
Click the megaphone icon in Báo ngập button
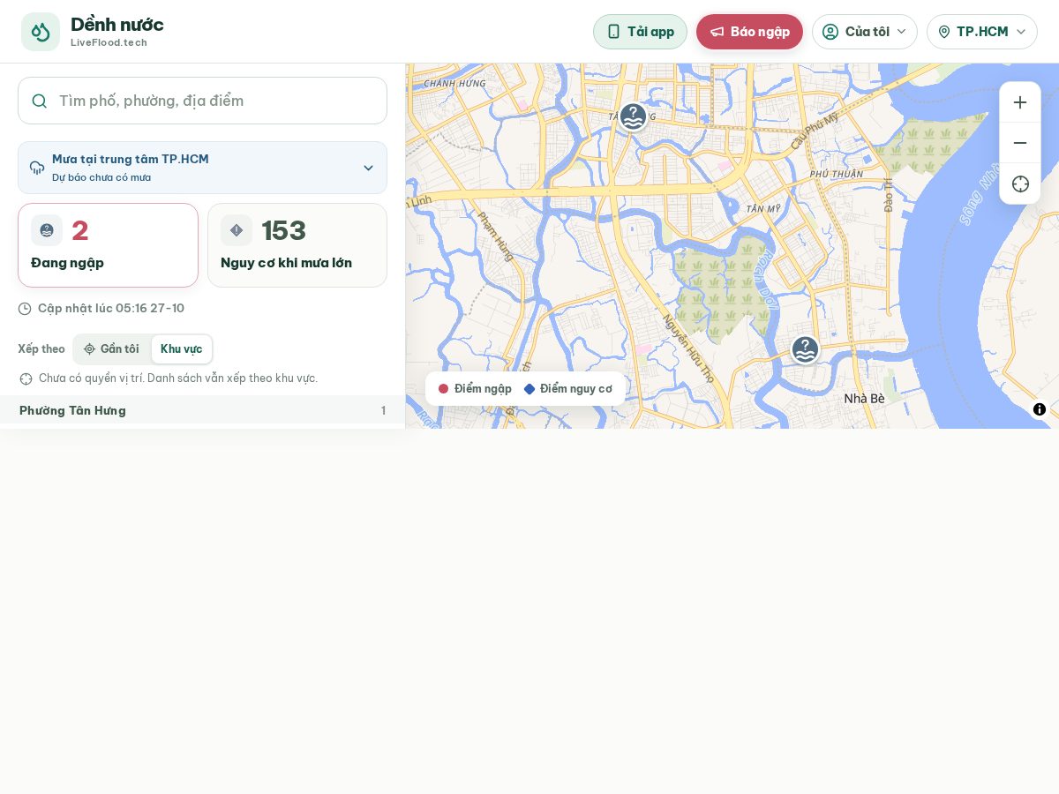click(717, 32)
